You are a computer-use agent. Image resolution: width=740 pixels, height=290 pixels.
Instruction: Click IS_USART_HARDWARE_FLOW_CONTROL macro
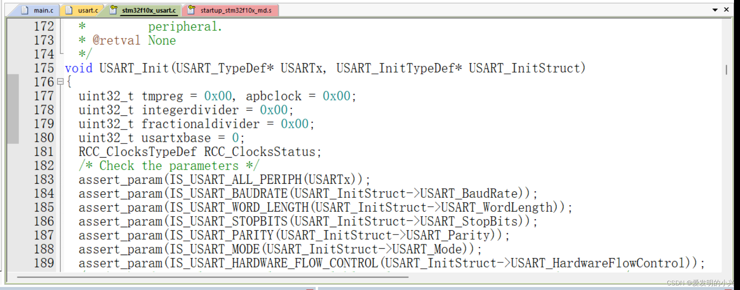click(x=274, y=263)
